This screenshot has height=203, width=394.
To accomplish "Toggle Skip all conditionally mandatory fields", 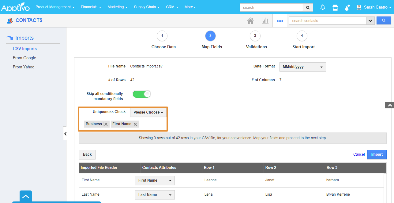I will 142,94.
